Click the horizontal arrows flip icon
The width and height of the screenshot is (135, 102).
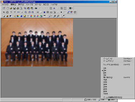[18, 12]
